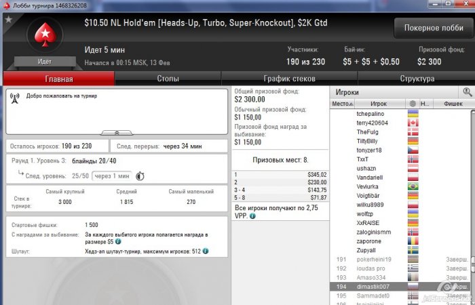Viewport: 475px width, 305px height.
Task: Select player wolfzp in list
Action: click(400, 214)
